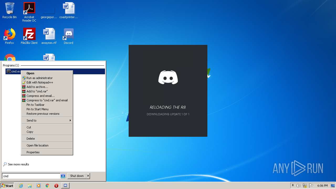Launch Acrobat Reader DC desktop shortcut
336x189 pixels.
coord(29,12)
